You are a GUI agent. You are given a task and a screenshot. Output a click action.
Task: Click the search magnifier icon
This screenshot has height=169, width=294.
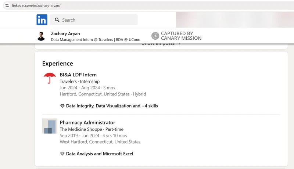[57, 20]
